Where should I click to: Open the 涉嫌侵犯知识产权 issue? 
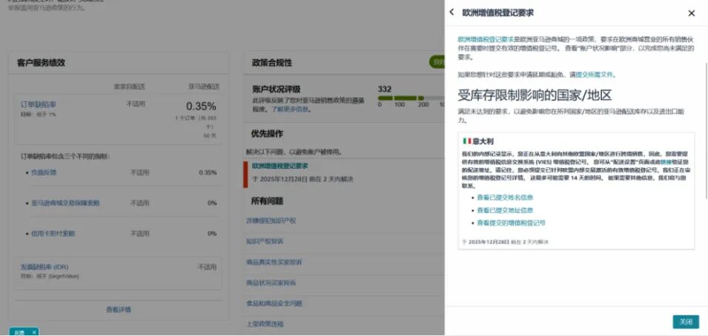[x=271, y=221]
